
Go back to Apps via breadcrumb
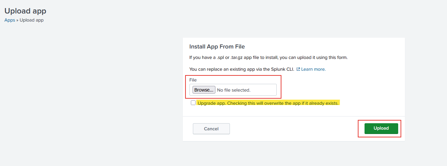pyautogui.click(x=9, y=20)
